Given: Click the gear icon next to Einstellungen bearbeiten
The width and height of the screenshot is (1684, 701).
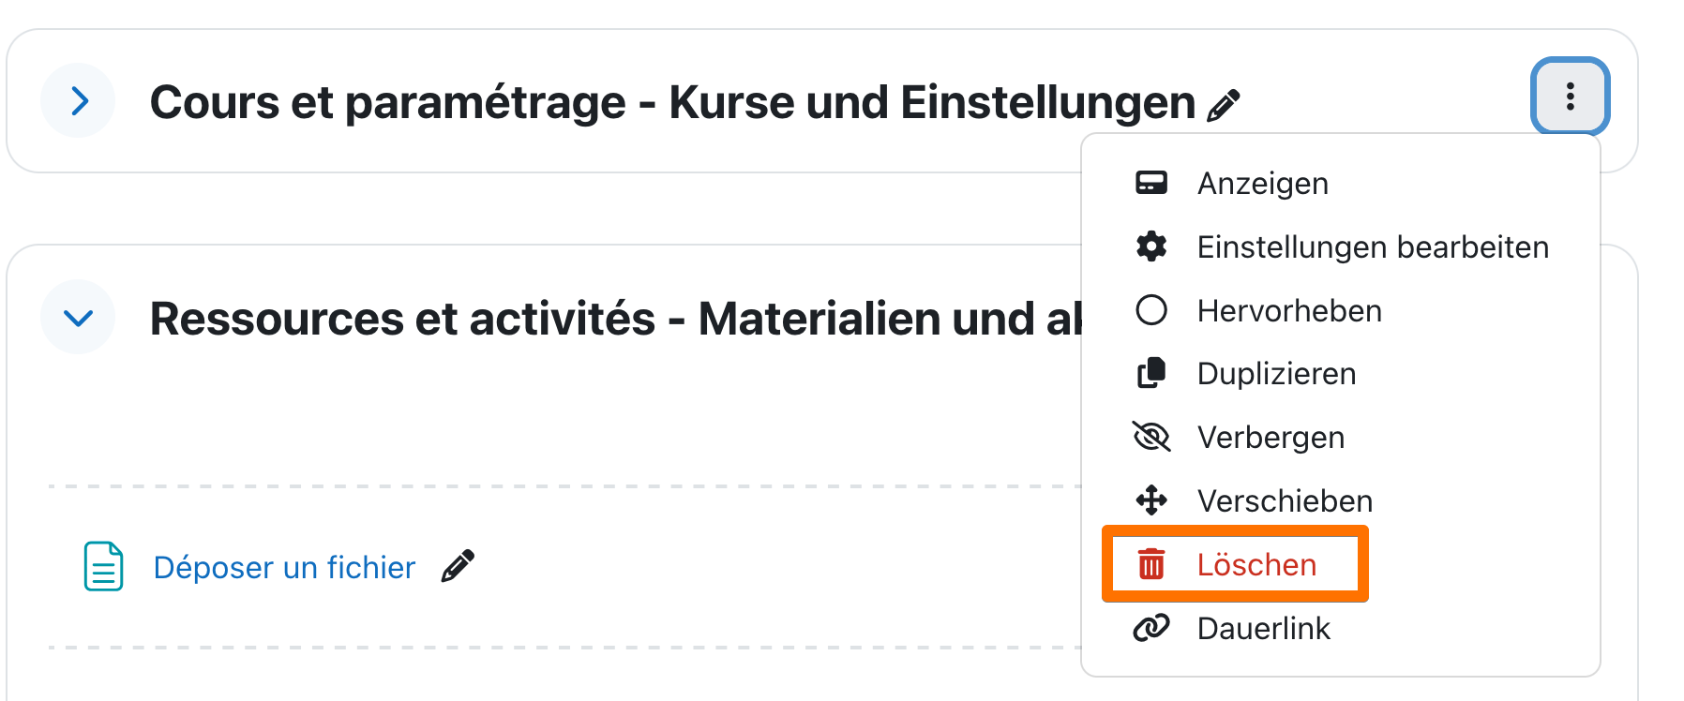Looking at the screenshot, I should pyautogui.click(x=1151, y=246).
